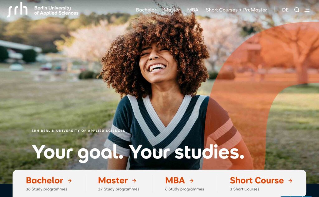The width and height of the screenshot is (319, 197).
Task: Click the orange MBA heading link
Action: (175, 180)
